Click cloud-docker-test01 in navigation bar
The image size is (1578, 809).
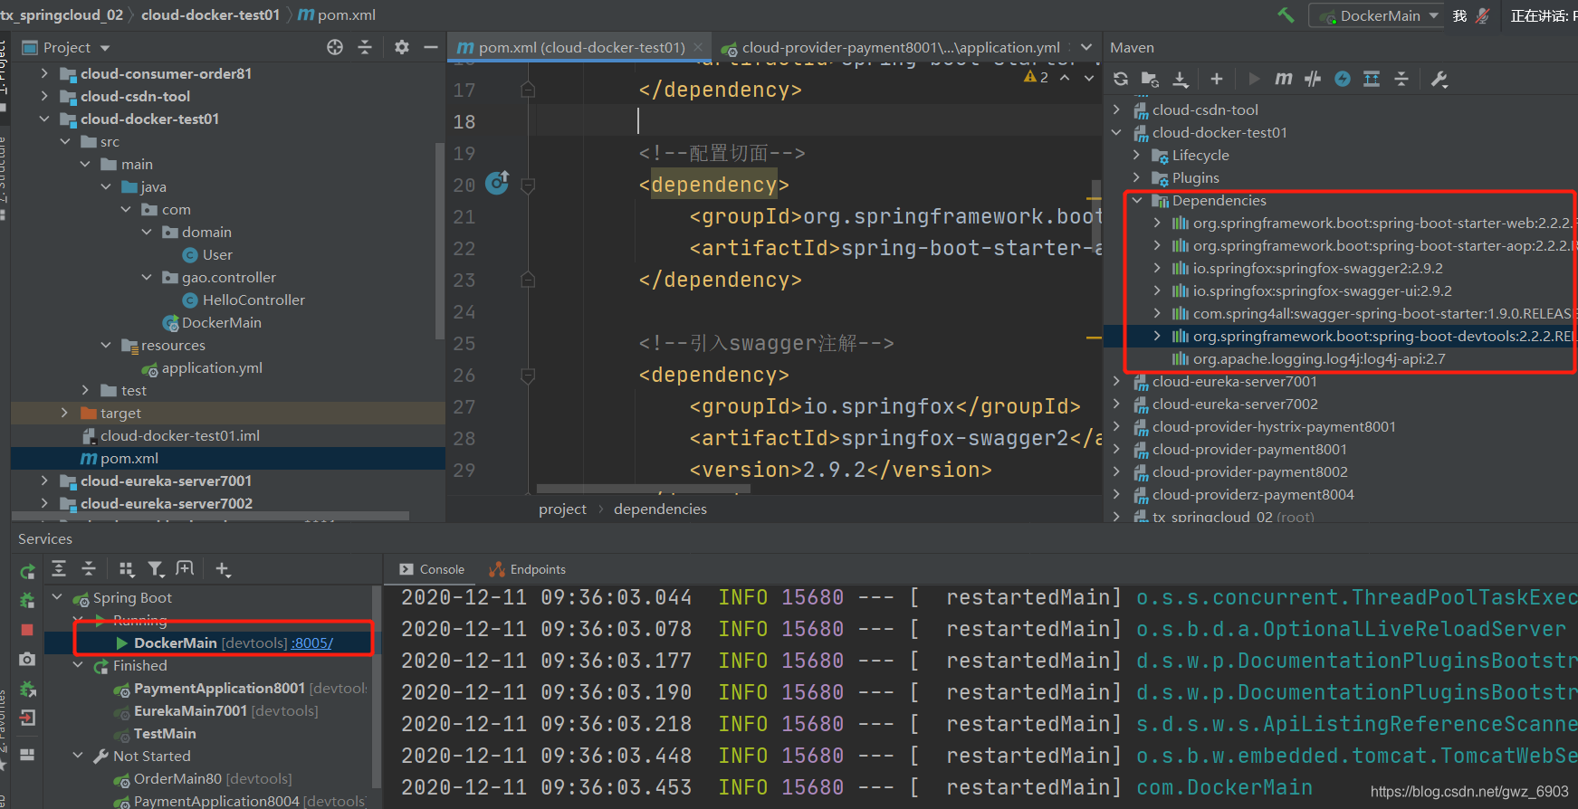(210, 15)
